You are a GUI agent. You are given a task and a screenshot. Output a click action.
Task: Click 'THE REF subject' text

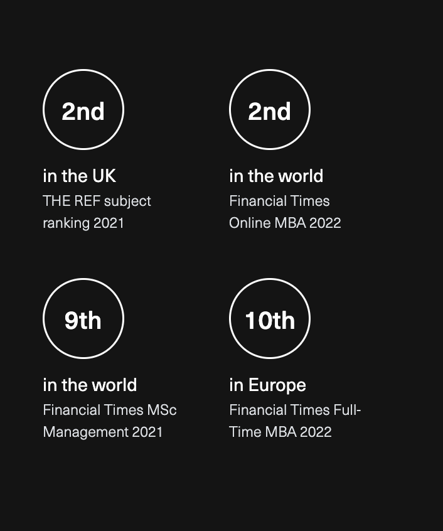[97, 201]
